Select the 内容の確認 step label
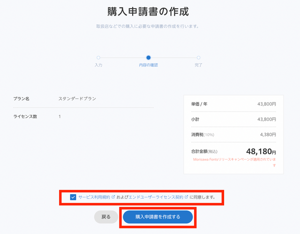The height and width of the screenshot is (234, 300). [148, 65]
